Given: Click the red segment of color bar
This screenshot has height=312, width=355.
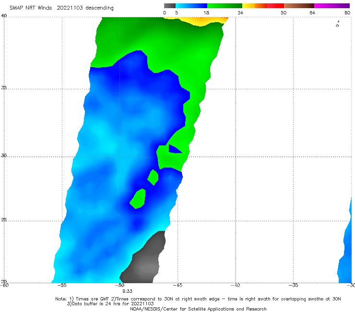Looking at the screenshot, I should click(x=275, y=6).
